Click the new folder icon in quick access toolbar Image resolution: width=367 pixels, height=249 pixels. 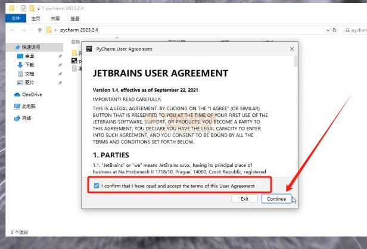[32, 8]
